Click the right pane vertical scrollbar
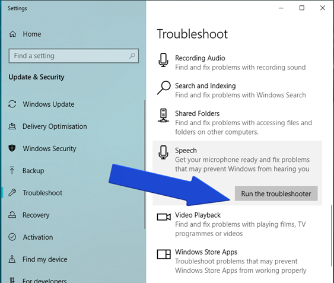Image resolution: width=334 pixels, height=283 pixels. point(332,236)
